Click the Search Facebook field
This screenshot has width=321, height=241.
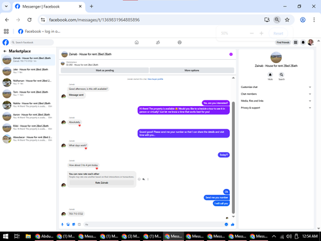tap(32, 42)
